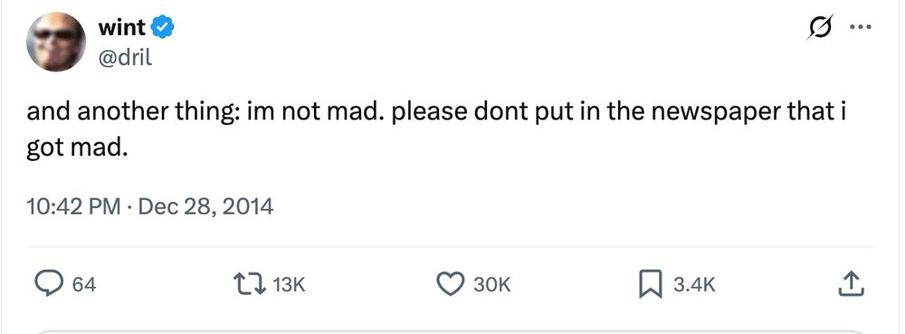Click the 30K likes count
This screenshot has height=334, width=905.
(x=491, y=284)
